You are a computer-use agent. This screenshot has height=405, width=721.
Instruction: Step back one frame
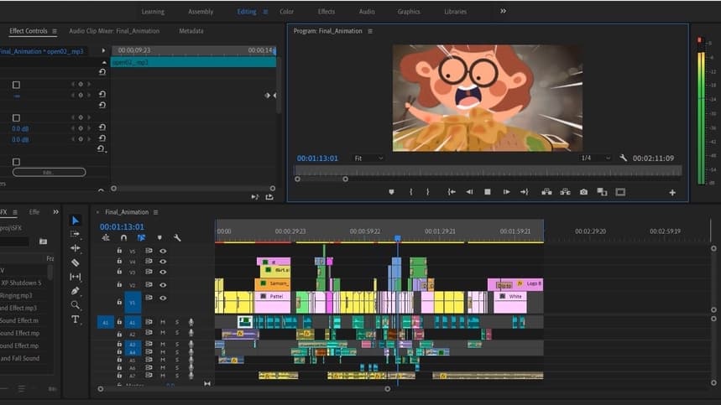[469, 192]
